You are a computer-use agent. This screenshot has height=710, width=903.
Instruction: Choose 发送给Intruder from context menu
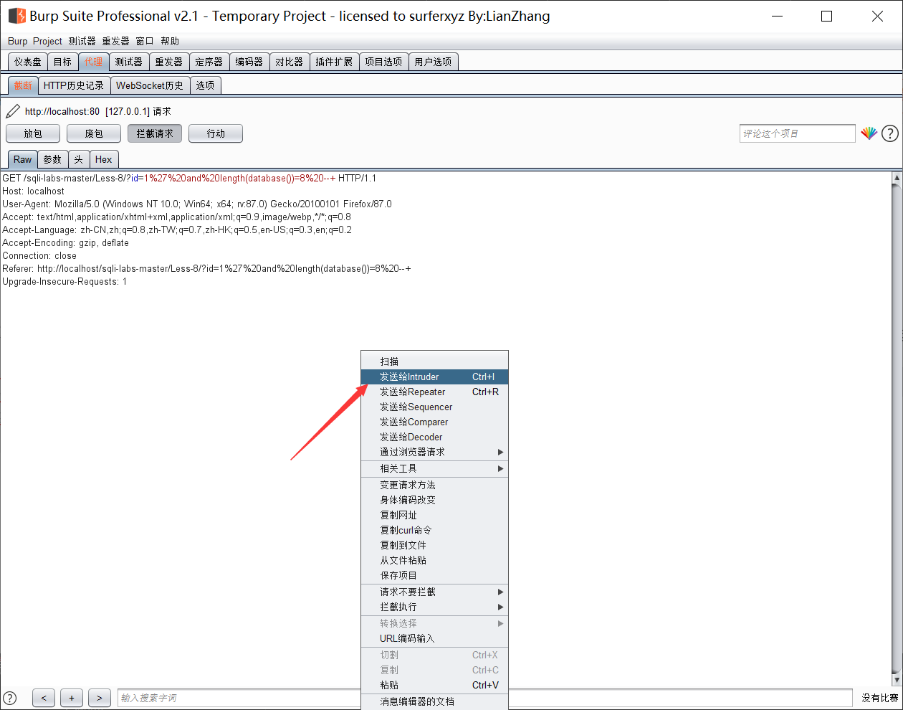click(434, 377)
